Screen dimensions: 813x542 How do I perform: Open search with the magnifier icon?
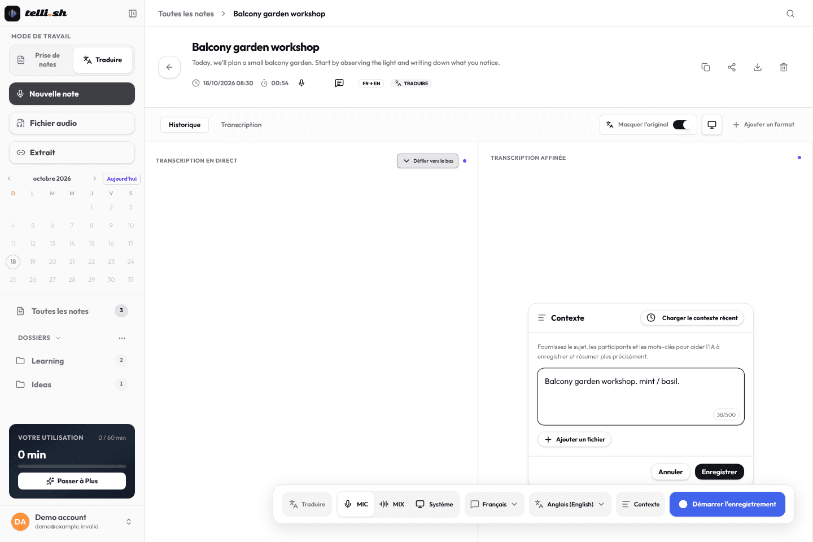790,14
